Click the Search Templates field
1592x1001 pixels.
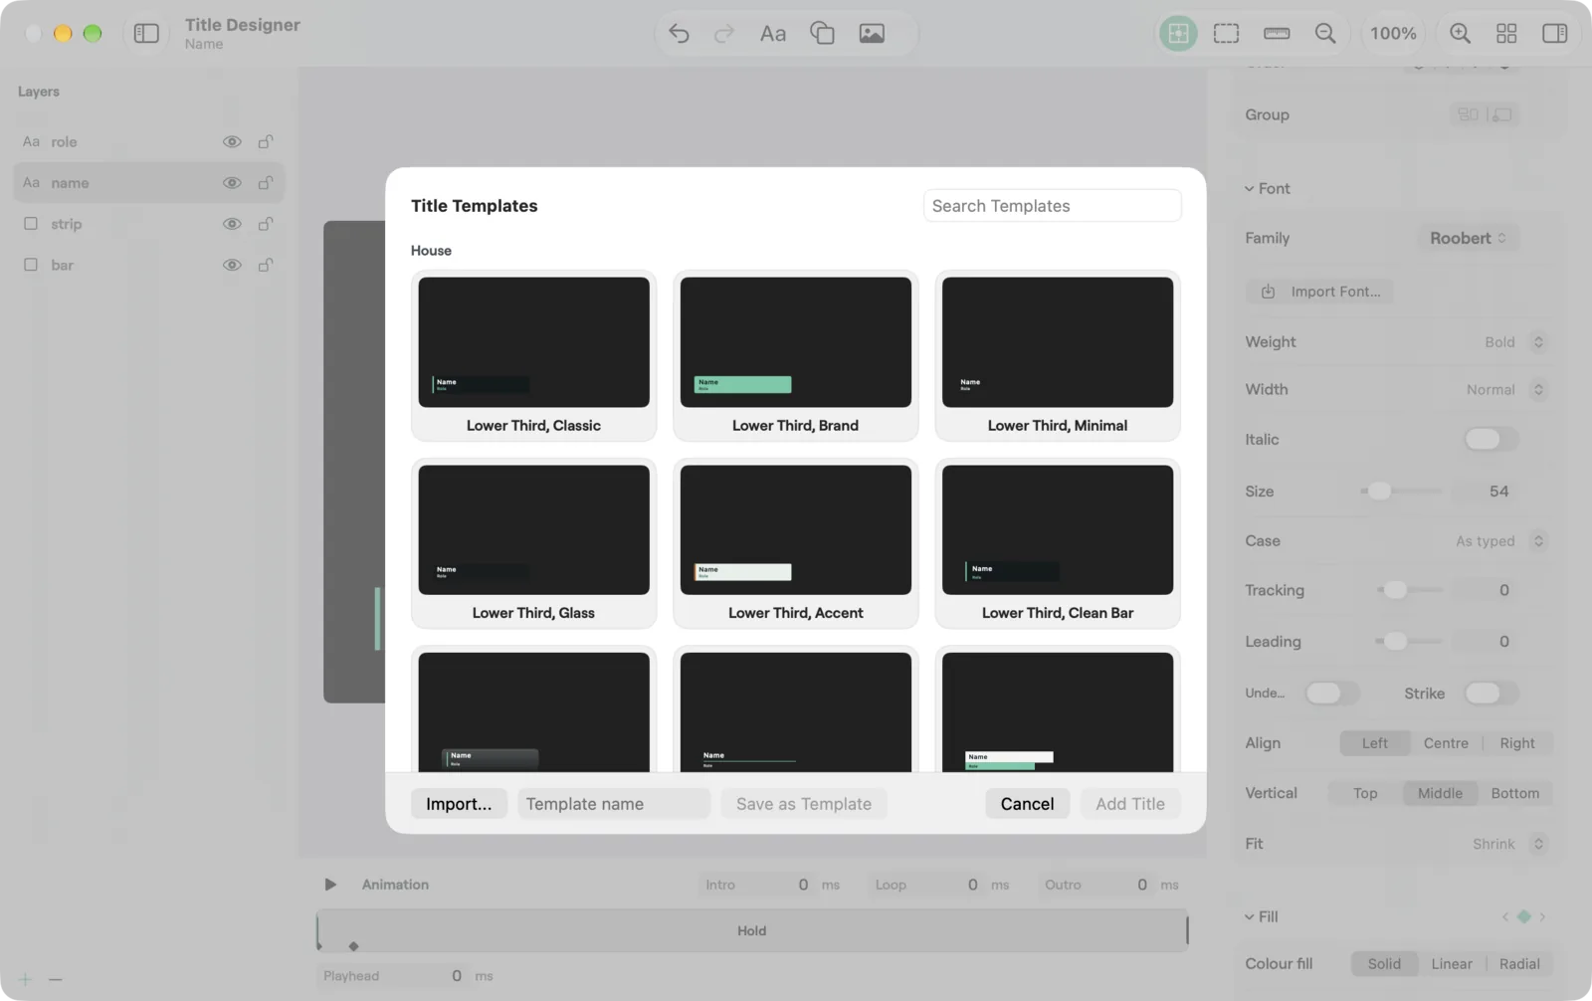(x=1053, y=206)
